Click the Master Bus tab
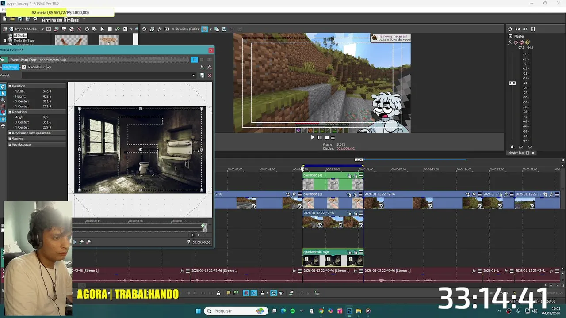 (516, 153)
